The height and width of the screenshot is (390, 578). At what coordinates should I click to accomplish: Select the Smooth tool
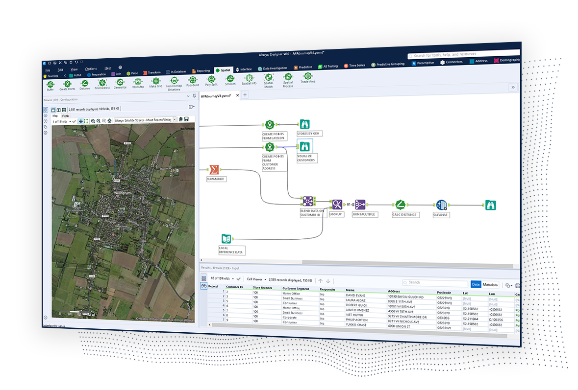click(x=230, y=80)
